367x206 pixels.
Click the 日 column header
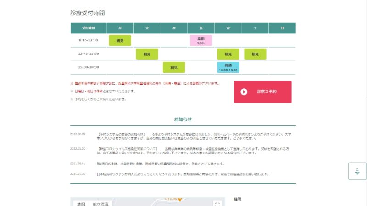coord(282,28)
